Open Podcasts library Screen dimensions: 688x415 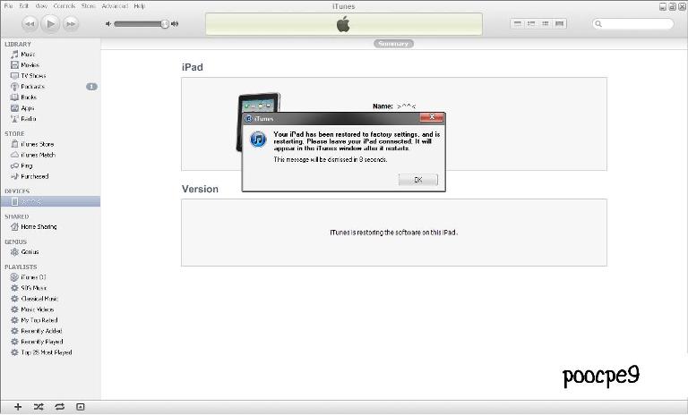click(32, 87)
